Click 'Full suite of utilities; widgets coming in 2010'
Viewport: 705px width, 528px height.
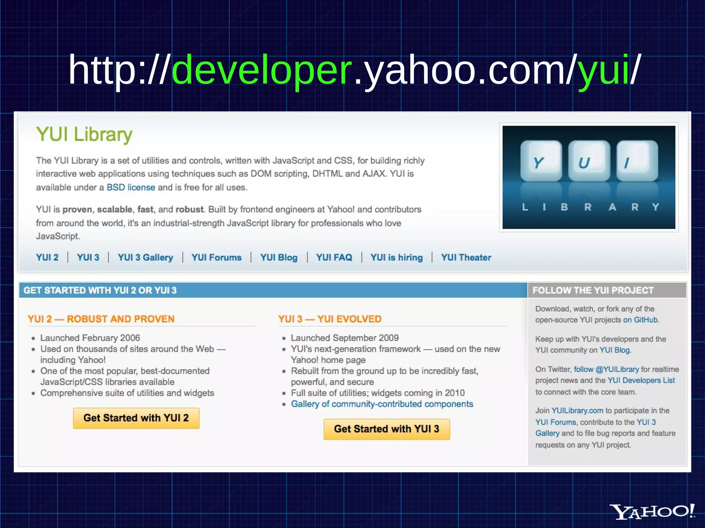point(378,393)
